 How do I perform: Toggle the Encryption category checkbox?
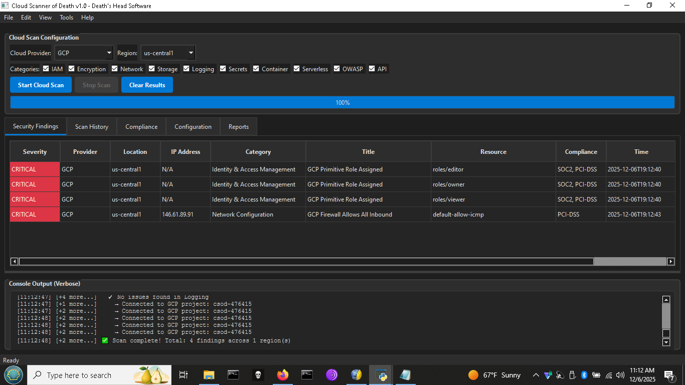tap(72, 69)
